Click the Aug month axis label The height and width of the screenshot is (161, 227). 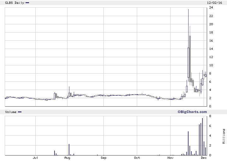67,158
